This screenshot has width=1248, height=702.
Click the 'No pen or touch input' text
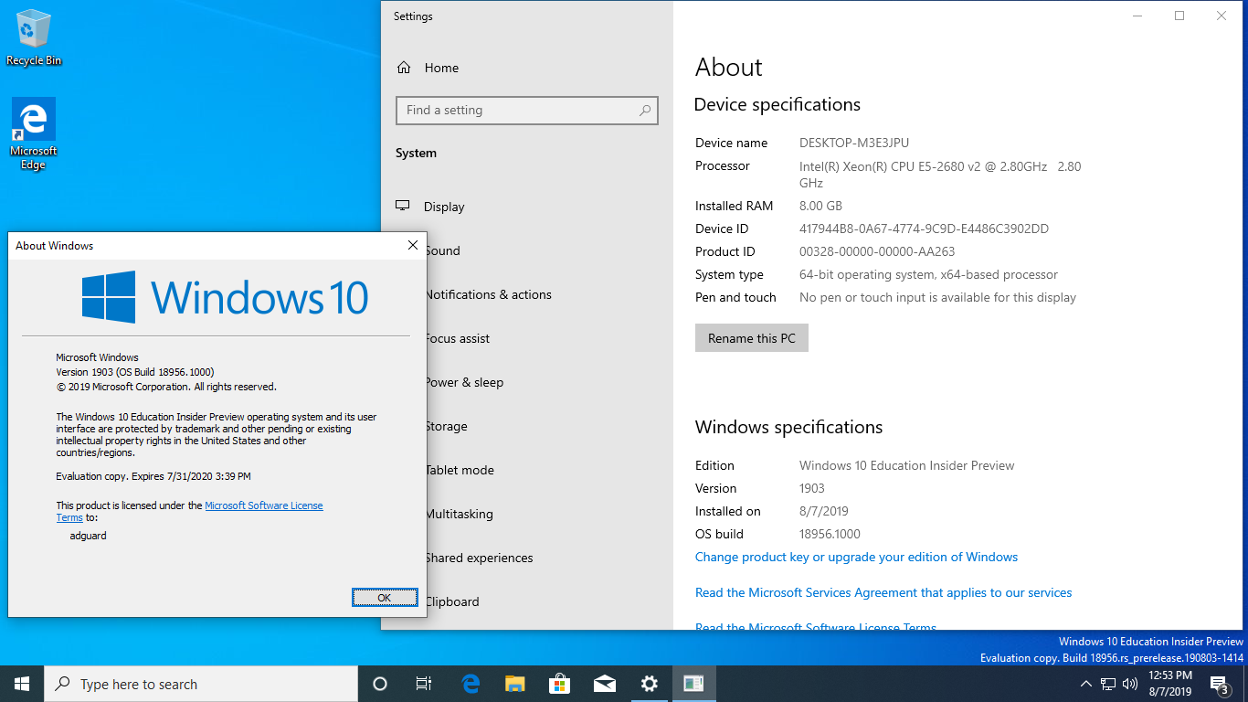click(937, 297)
